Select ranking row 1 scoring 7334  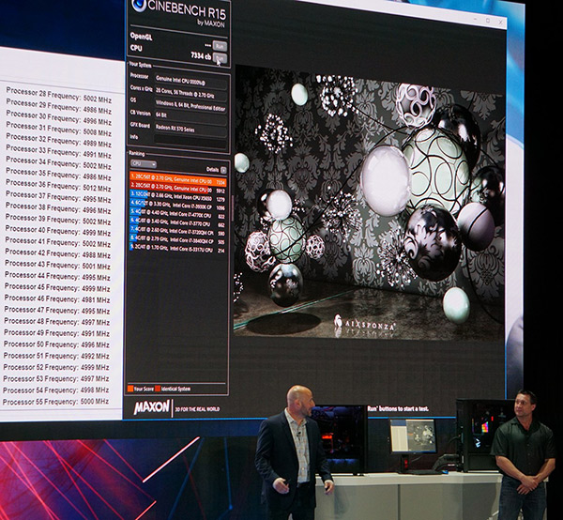[x=178, y=179]
